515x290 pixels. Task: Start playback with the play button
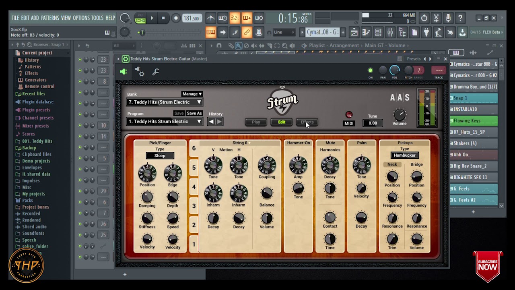[152, 18]
